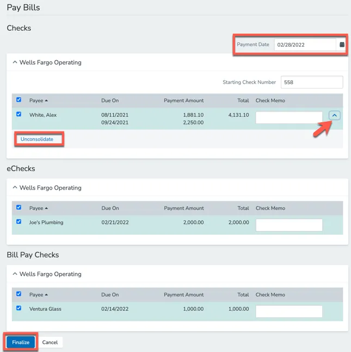Edit Check Memo for Joe's Plumbing
This screenshot has height=352, width=351.
pos(289,225)
